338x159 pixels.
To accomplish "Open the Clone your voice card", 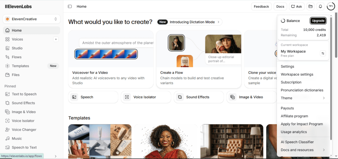I will click(x=260, y=59).
